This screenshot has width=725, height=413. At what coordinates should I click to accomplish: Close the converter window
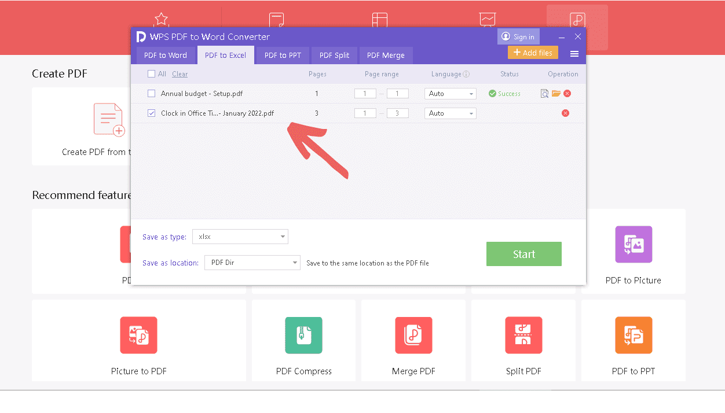point(578,36)
